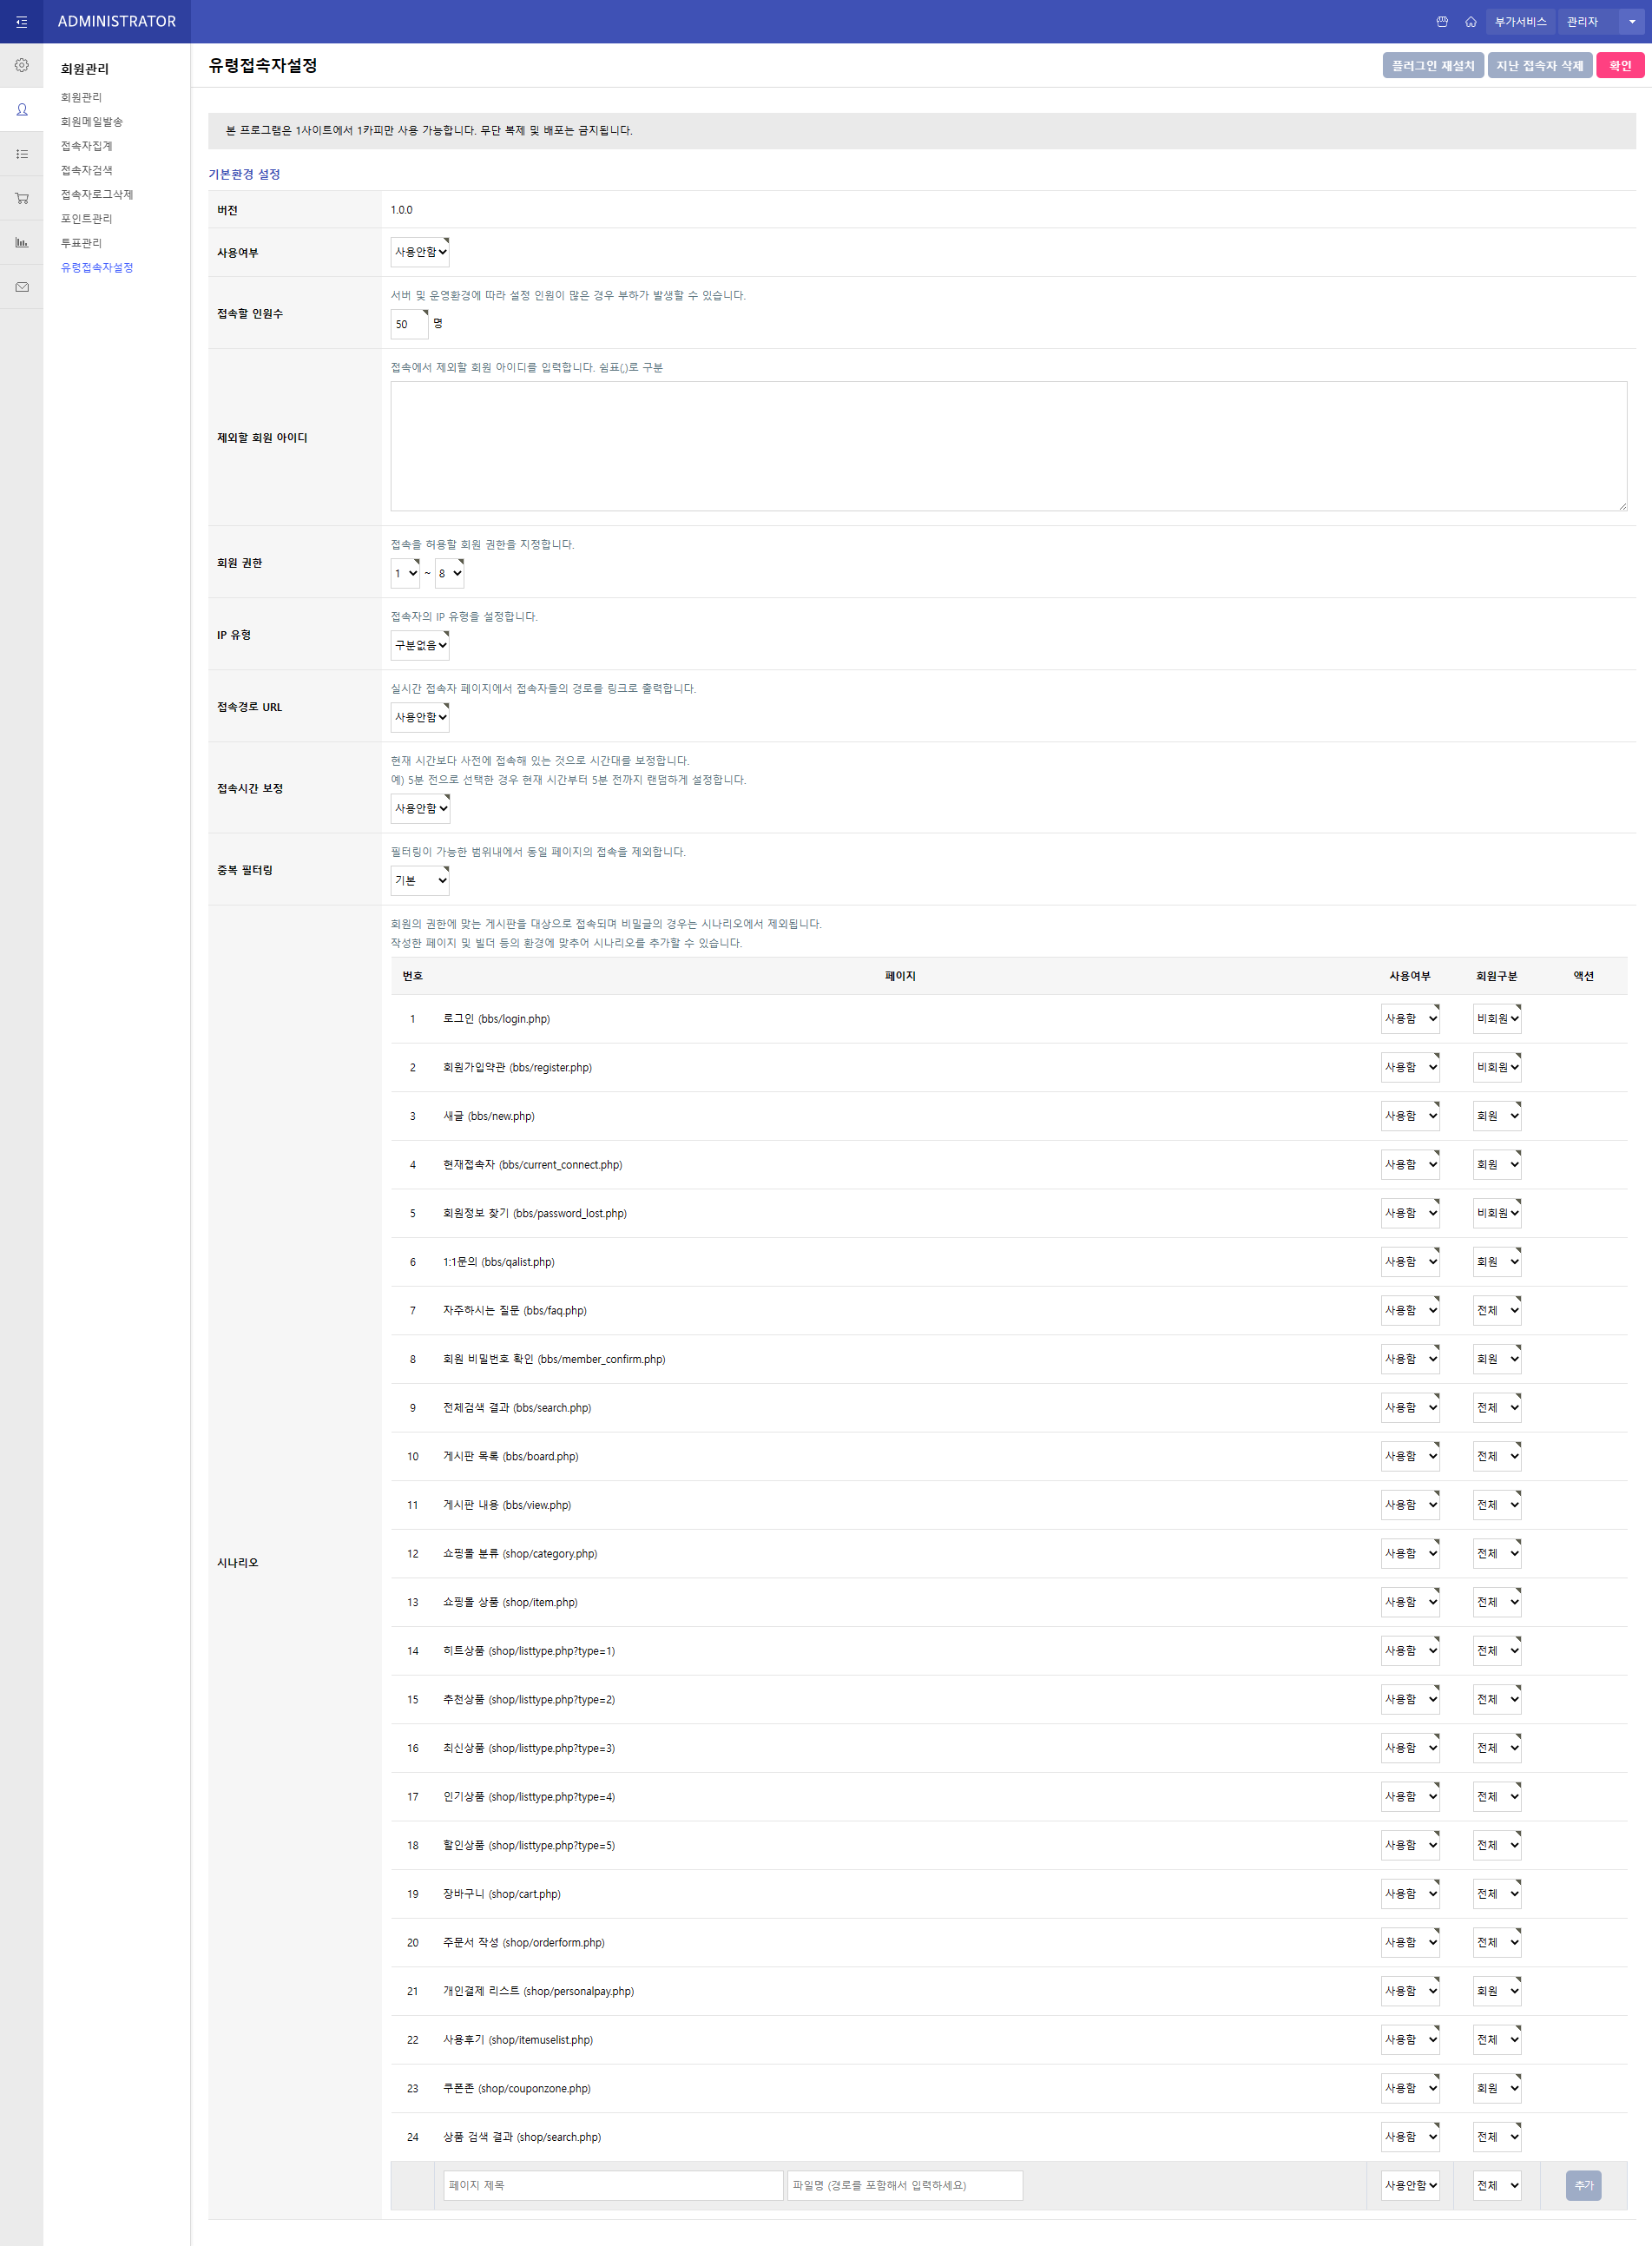This screenshot has height=2246, width=1652.
Task: Open 회원메일발송 in the sidebar menu
Action: click(x=92, y=122)
